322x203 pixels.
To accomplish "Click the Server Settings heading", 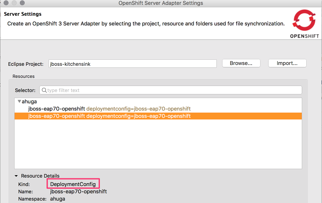I will pyautogui.click(x=23, y=14).
